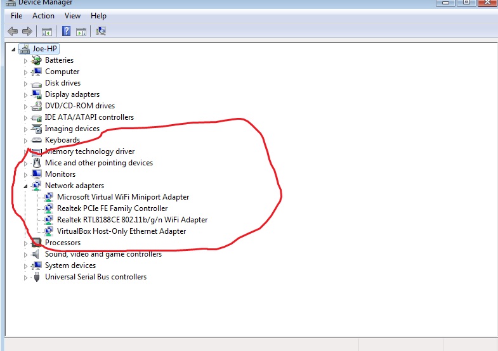Select the Display adapters label
Viewport: 498px width, 351px height.
point(72,94)
